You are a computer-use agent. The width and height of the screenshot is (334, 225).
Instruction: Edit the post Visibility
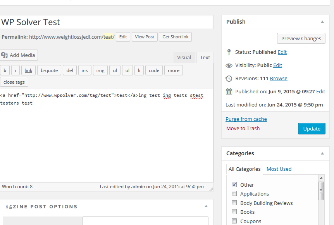(x=277, y=65)
